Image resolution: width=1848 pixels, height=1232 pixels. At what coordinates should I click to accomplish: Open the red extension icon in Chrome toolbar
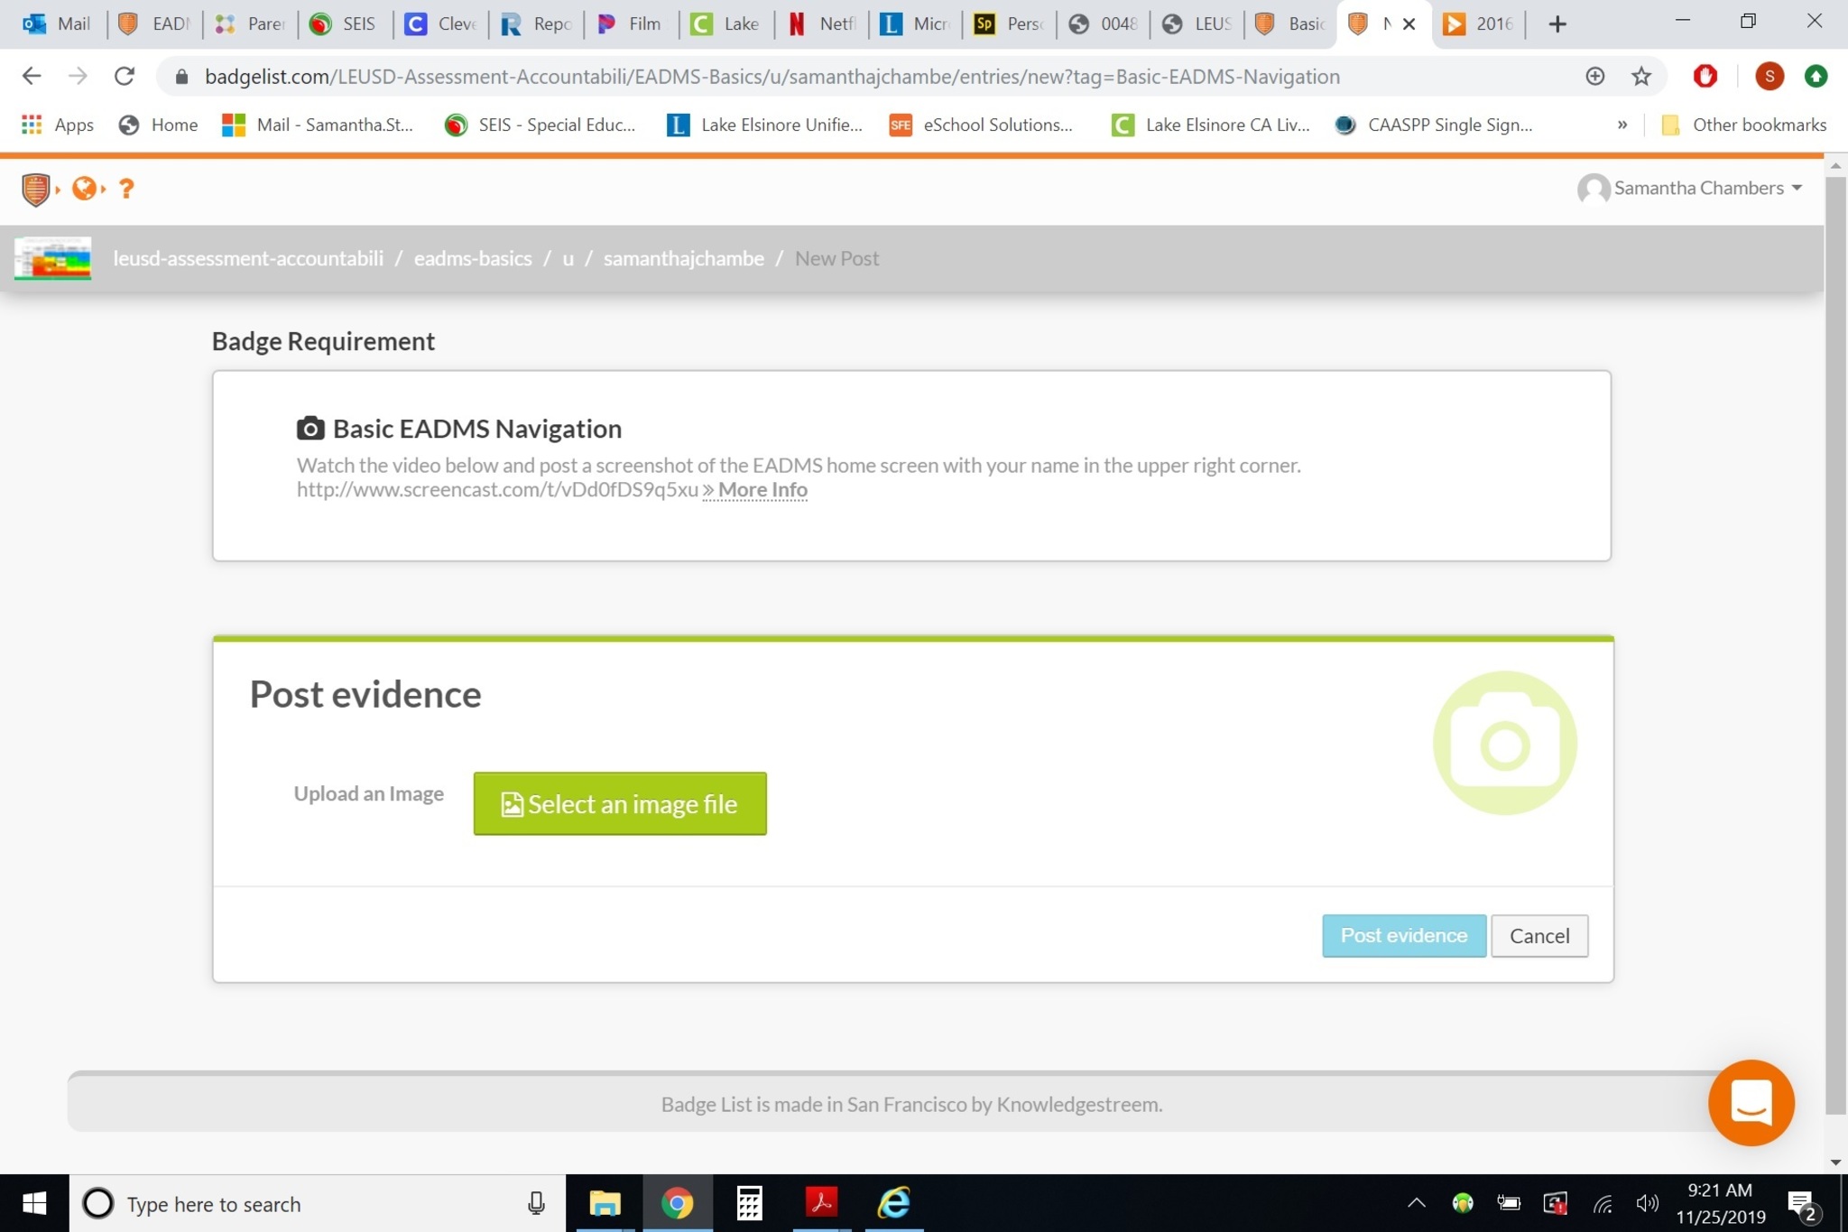click(x=1705, y=77)
